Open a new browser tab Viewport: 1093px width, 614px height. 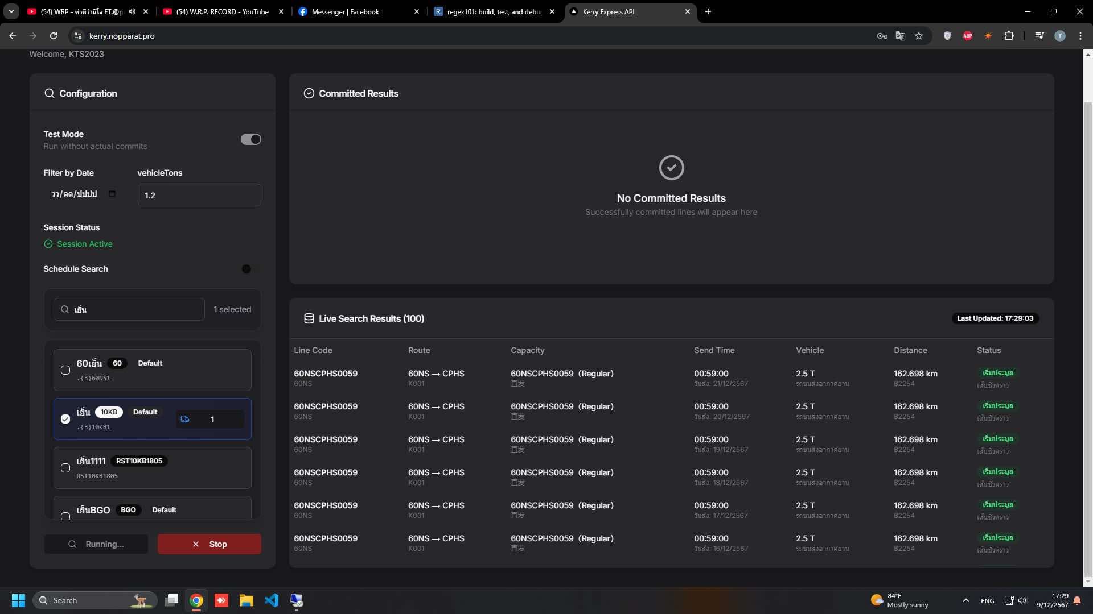tap(708, 11)
